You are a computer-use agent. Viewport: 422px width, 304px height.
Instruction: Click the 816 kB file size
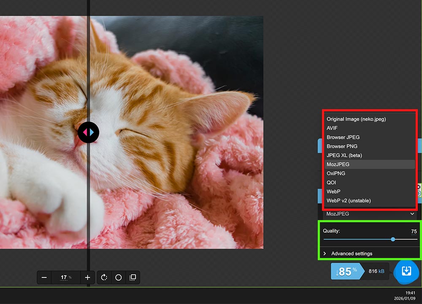point(376,271)
